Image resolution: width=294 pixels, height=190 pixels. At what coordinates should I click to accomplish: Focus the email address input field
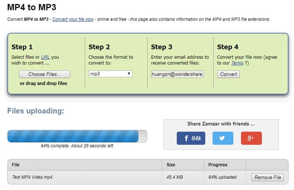pos(178,74)
